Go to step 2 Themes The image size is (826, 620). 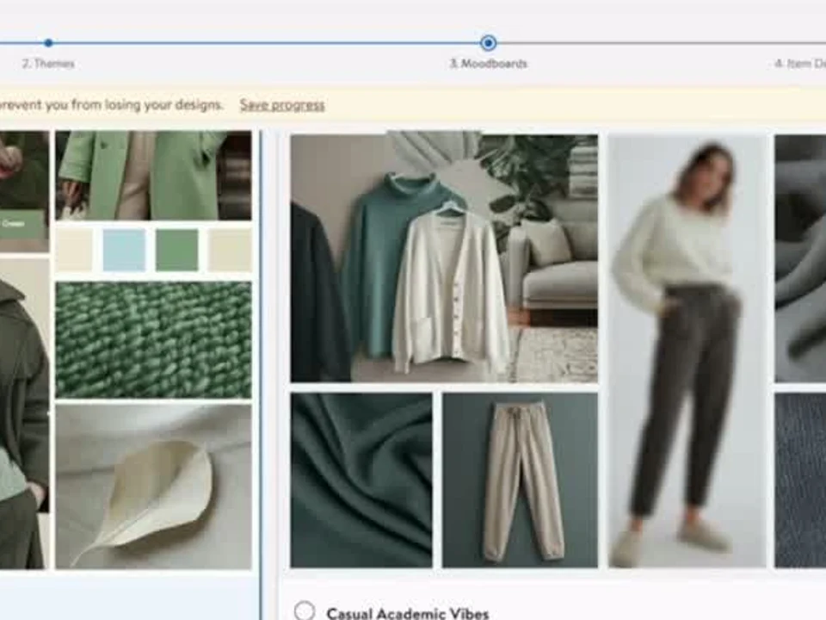coord(48,64)
